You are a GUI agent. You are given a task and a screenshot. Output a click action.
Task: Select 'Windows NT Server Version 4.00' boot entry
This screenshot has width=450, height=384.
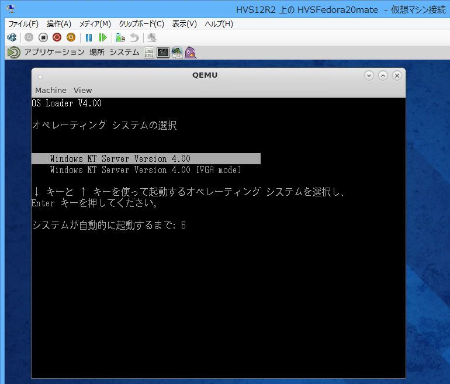pos(146,159)
